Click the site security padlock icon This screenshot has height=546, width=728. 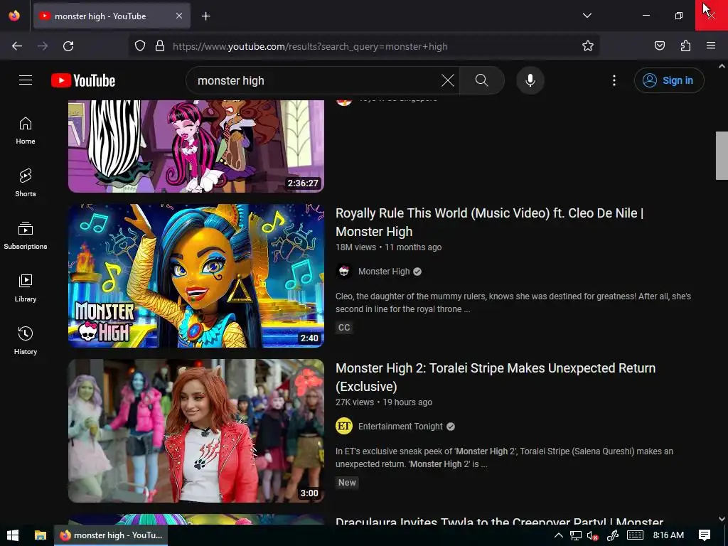(x=160, y=46)
